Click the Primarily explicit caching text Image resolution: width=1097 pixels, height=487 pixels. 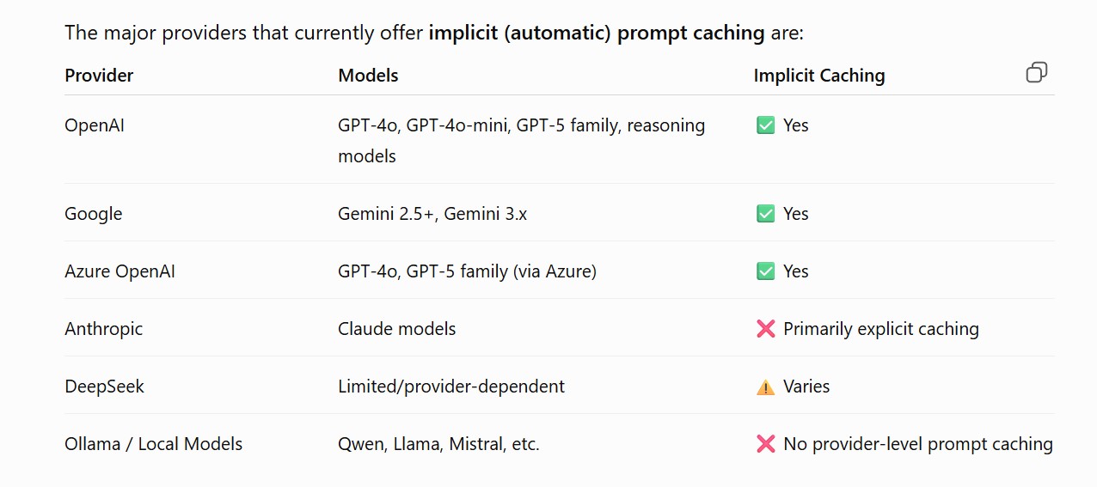tap(881, 329)
